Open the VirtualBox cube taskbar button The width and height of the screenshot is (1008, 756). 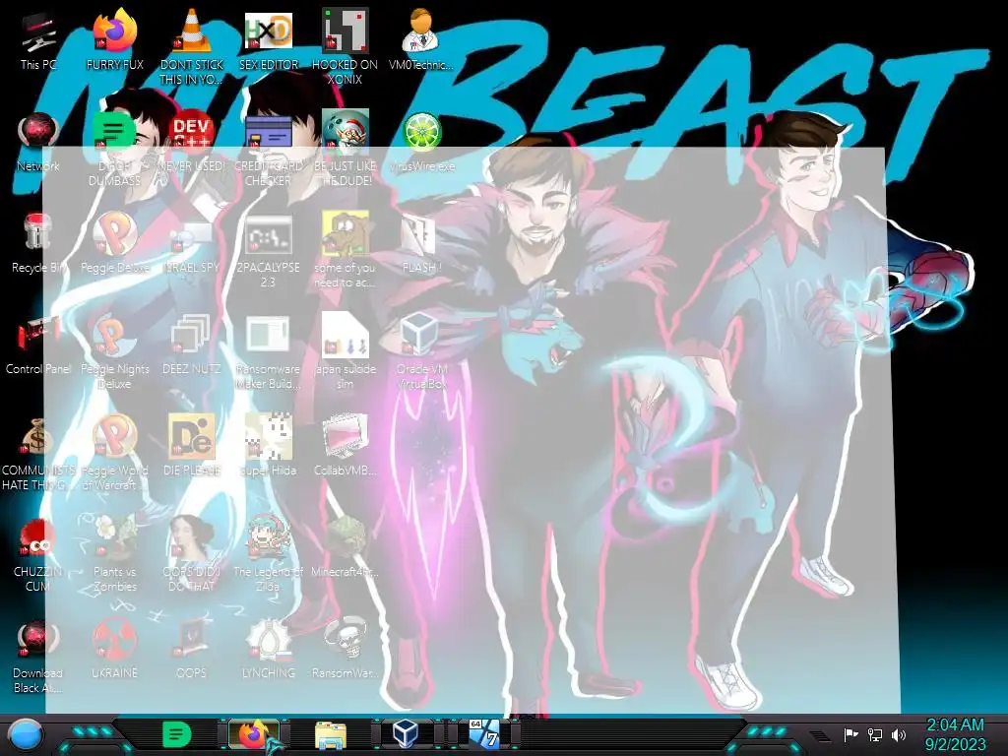406,734
